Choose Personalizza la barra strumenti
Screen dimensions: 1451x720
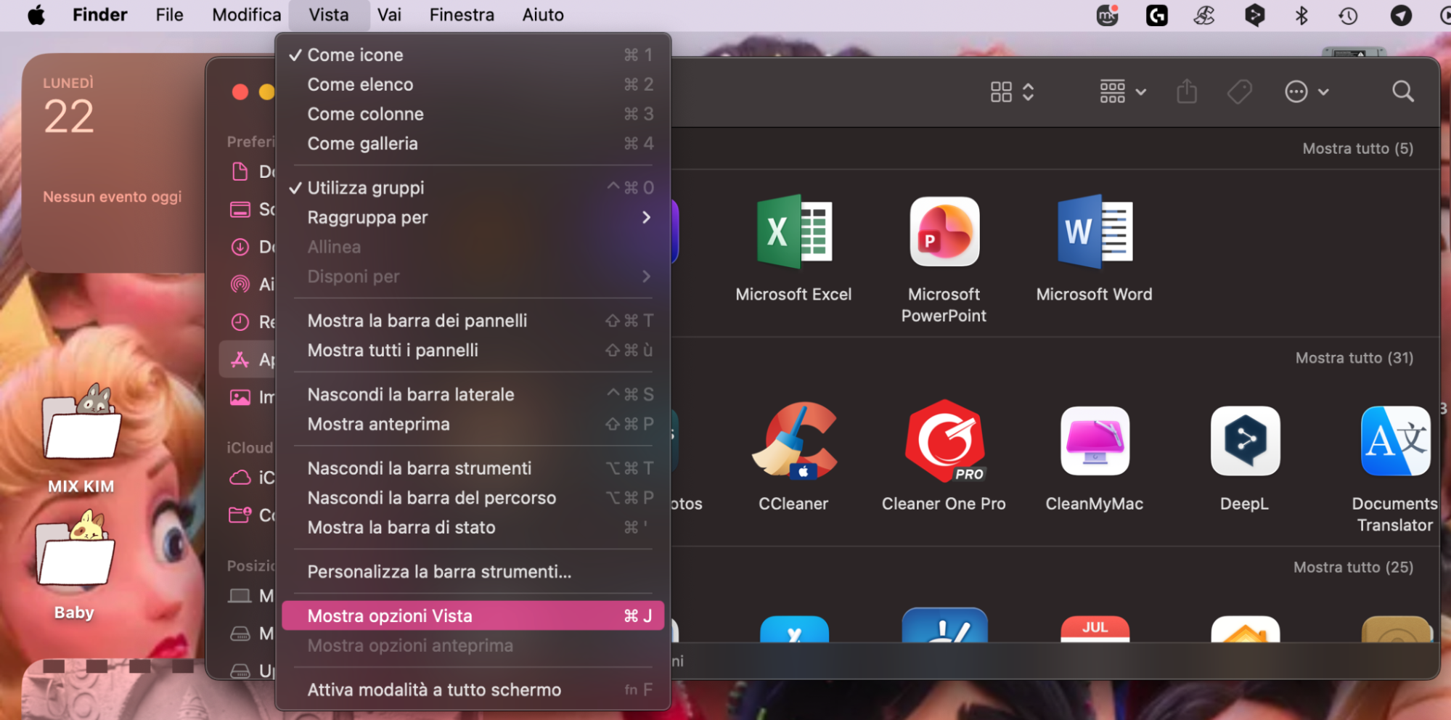(473, 571)
